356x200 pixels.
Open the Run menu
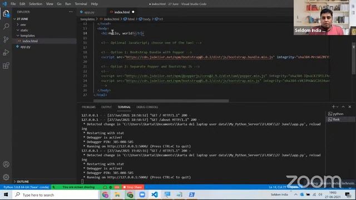point(68,4)
